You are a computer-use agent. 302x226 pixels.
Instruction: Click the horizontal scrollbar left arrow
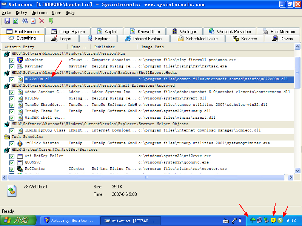tap(5, 177)
